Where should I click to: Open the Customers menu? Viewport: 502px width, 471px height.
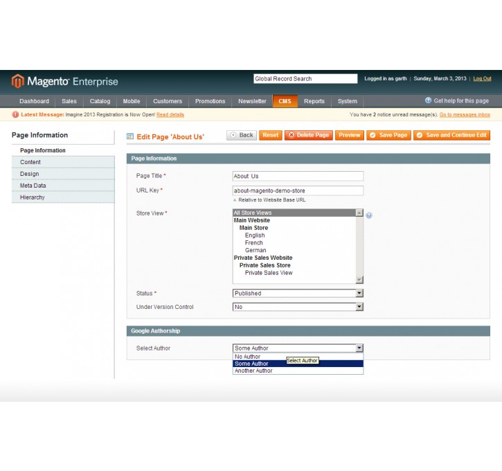tap(168, 101)
